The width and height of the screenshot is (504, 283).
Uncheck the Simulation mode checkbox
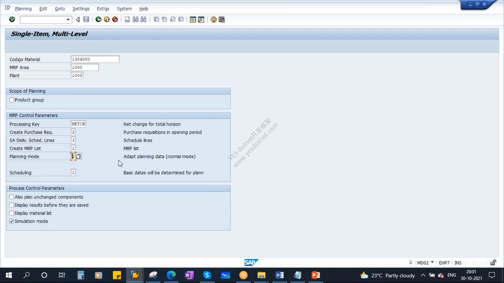coord(12,221)
